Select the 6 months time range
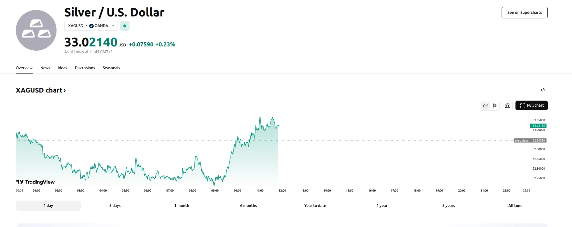The height and width of the screenshot is (227, 572). (248, 206)
